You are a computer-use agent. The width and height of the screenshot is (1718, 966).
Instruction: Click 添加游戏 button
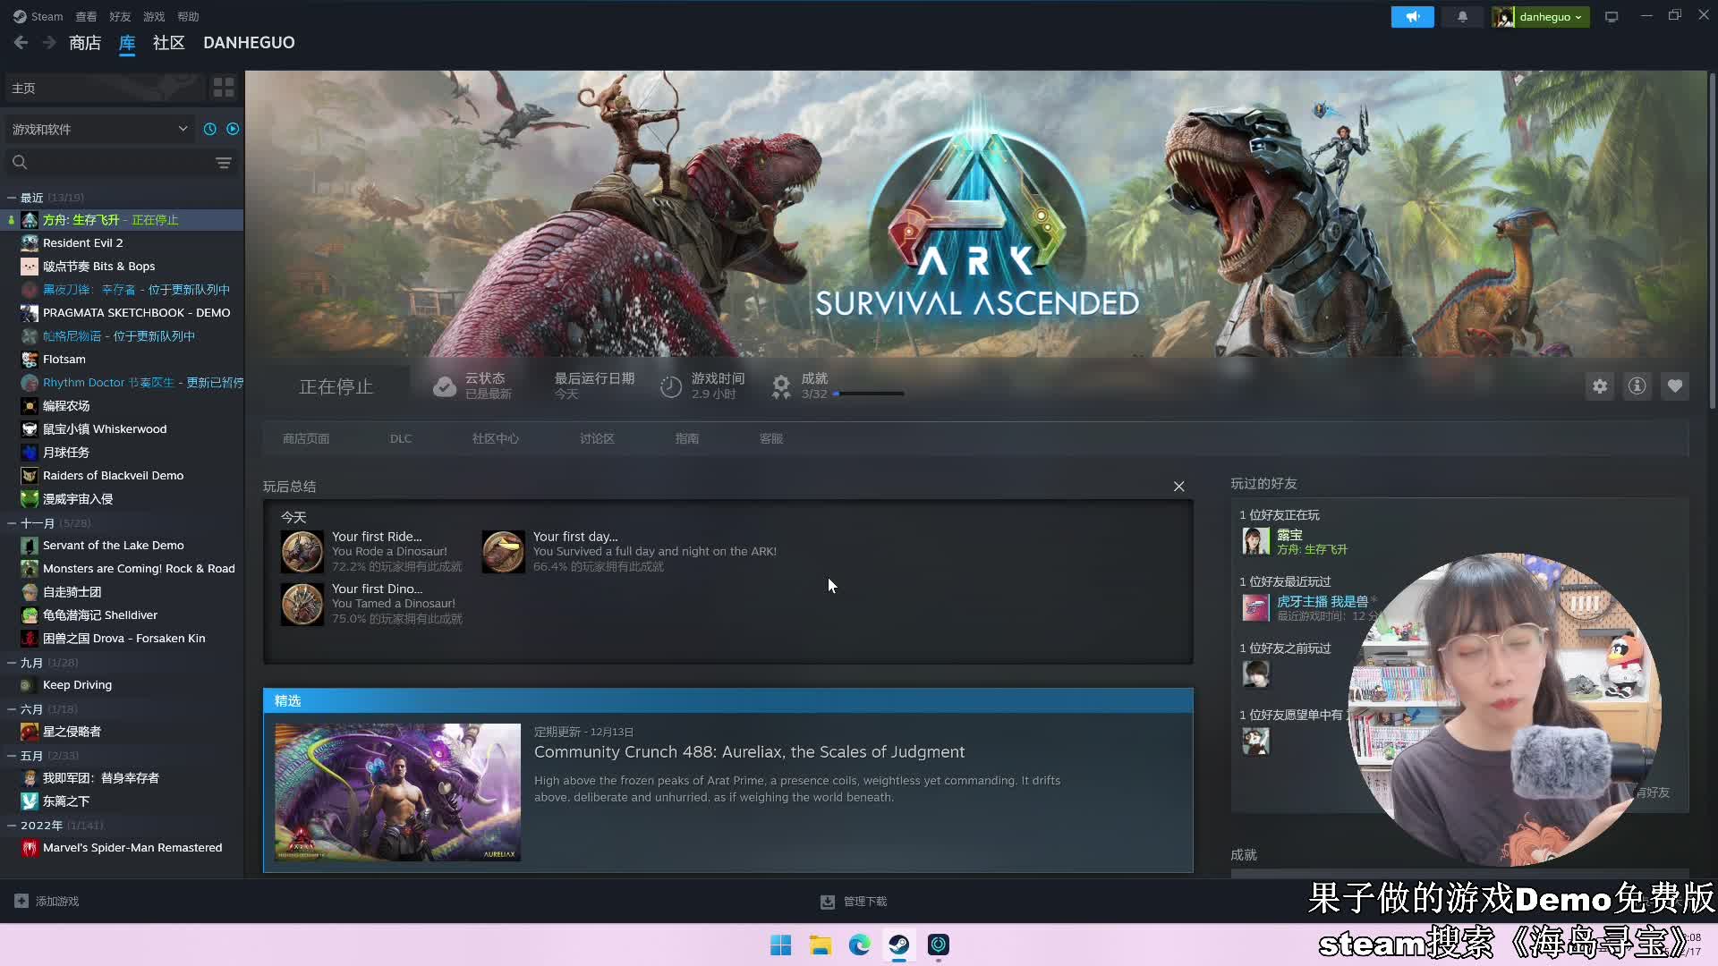47,901
